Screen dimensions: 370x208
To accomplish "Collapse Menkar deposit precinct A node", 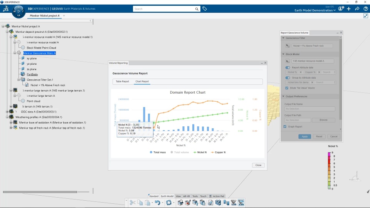I will 7,32.
